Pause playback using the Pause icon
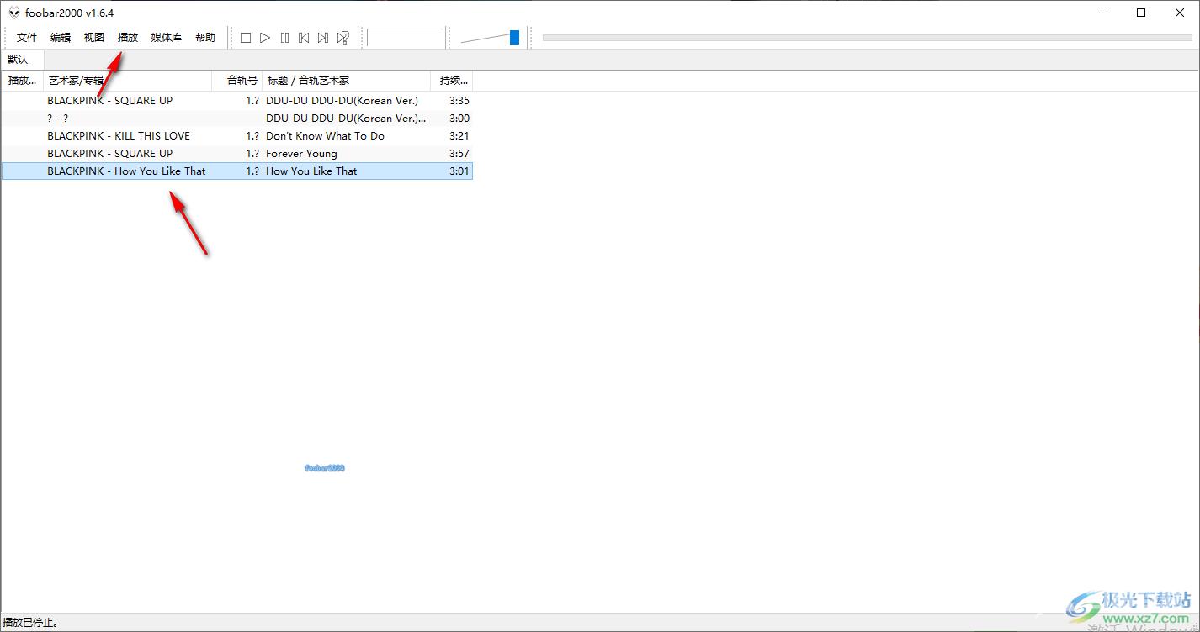Screen dimensions: 1200x632 coord(284,38)
